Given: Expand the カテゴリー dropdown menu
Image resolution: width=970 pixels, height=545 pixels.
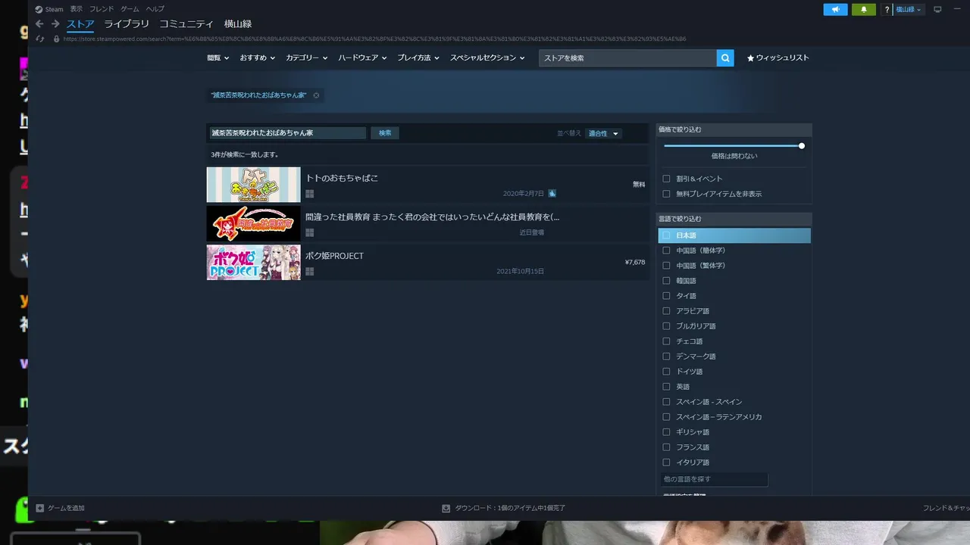Looking at the screenshot, I should coord(306,58).
